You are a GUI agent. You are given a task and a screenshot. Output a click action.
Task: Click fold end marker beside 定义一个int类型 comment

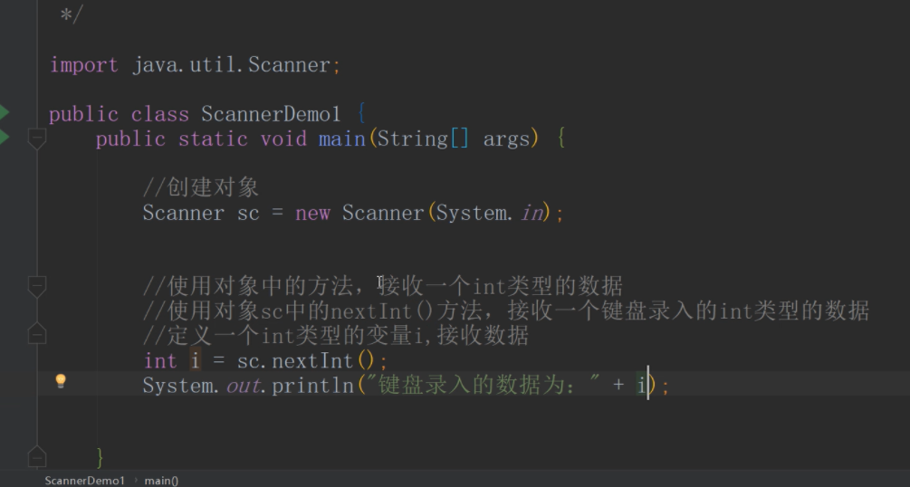click(x=36, y=335)
